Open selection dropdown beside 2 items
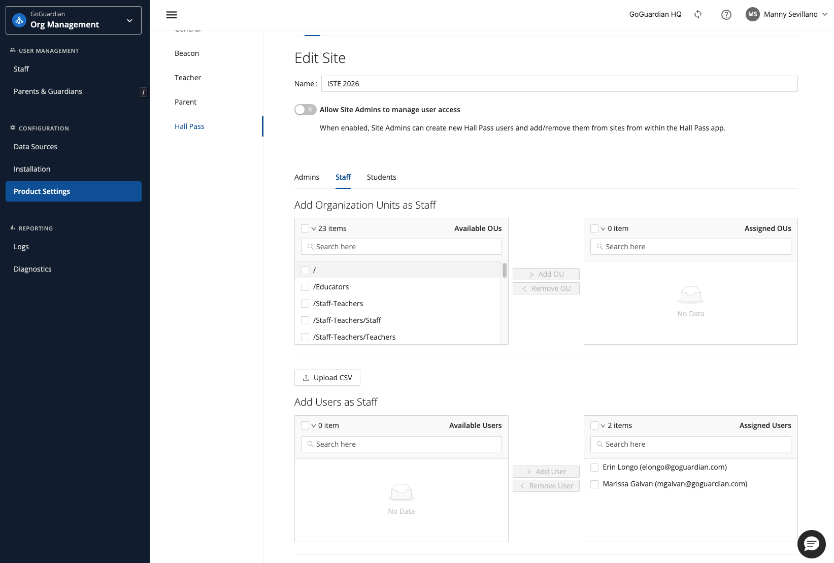834x563 pixels. tap(603, 426)
